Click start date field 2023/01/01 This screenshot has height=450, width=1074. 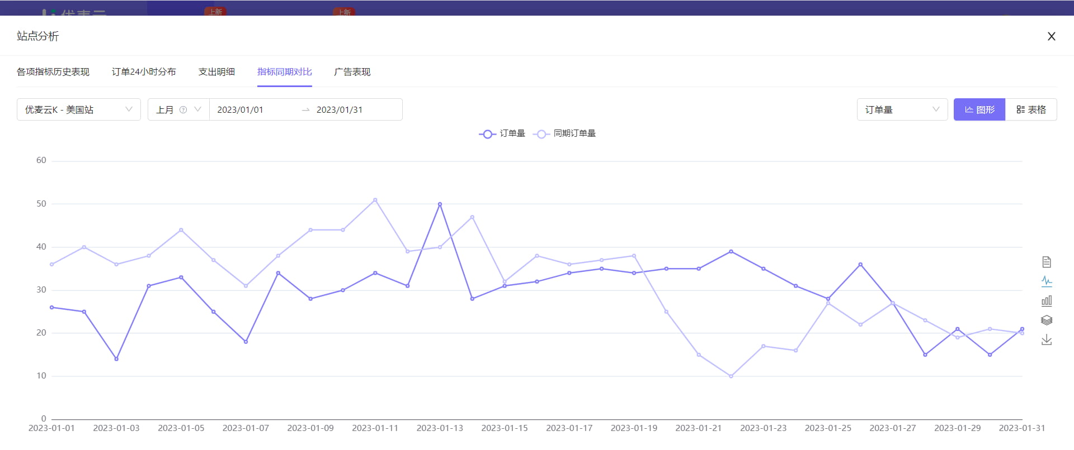(x=241, y=110)
